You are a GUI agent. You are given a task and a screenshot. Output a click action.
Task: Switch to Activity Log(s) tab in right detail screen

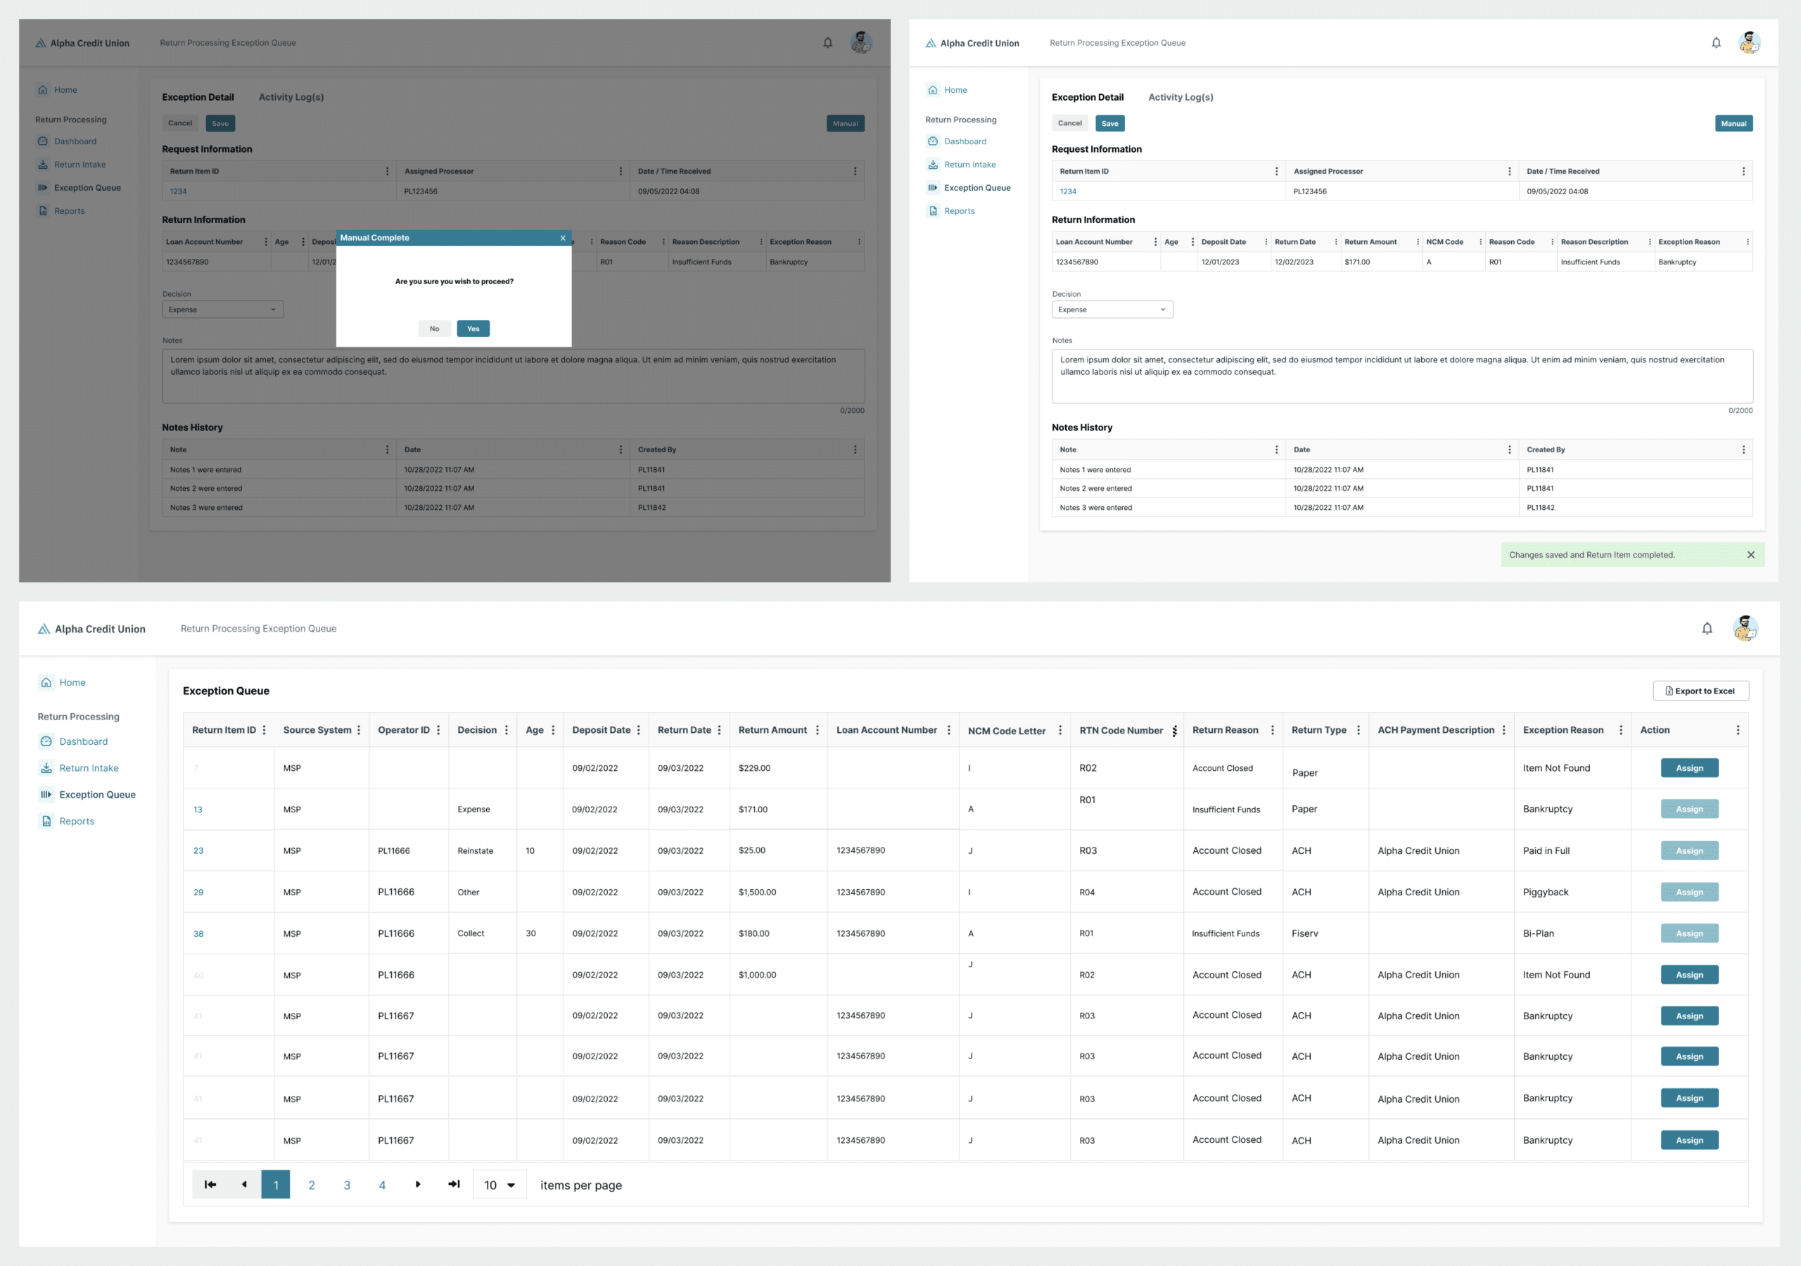1180,97
